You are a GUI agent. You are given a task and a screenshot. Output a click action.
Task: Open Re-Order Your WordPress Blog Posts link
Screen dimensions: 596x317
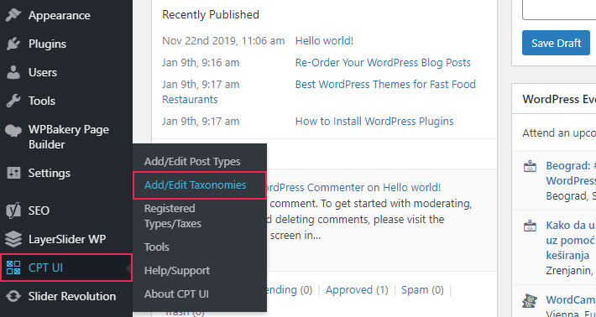coord(383,63)
